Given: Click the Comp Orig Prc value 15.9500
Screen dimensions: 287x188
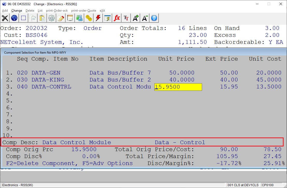Looking at the screenshot, I should pos(84,149).
